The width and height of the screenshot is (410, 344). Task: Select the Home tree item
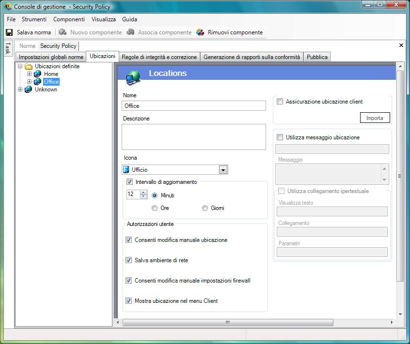pyautogui.click(x=51, y=74)
